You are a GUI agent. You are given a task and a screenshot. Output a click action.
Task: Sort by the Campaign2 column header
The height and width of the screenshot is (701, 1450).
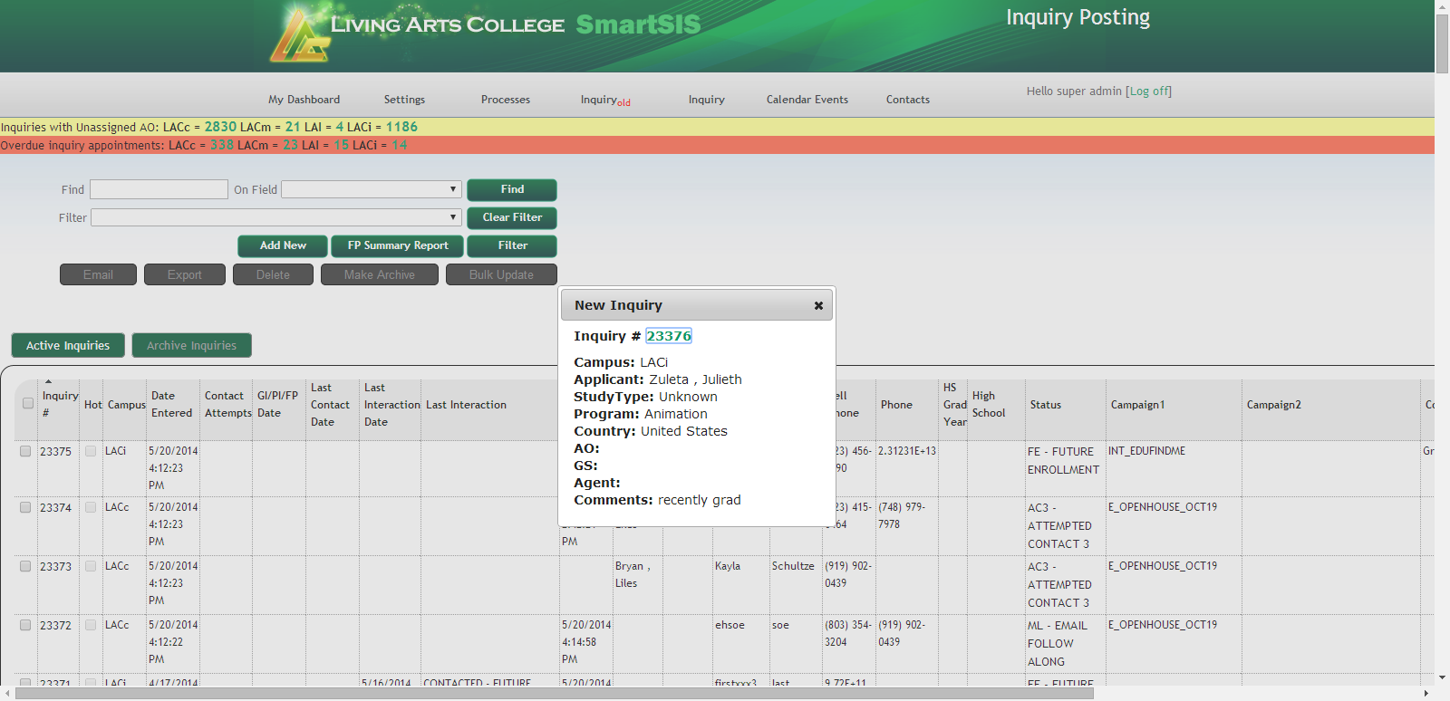point(1274,405)
